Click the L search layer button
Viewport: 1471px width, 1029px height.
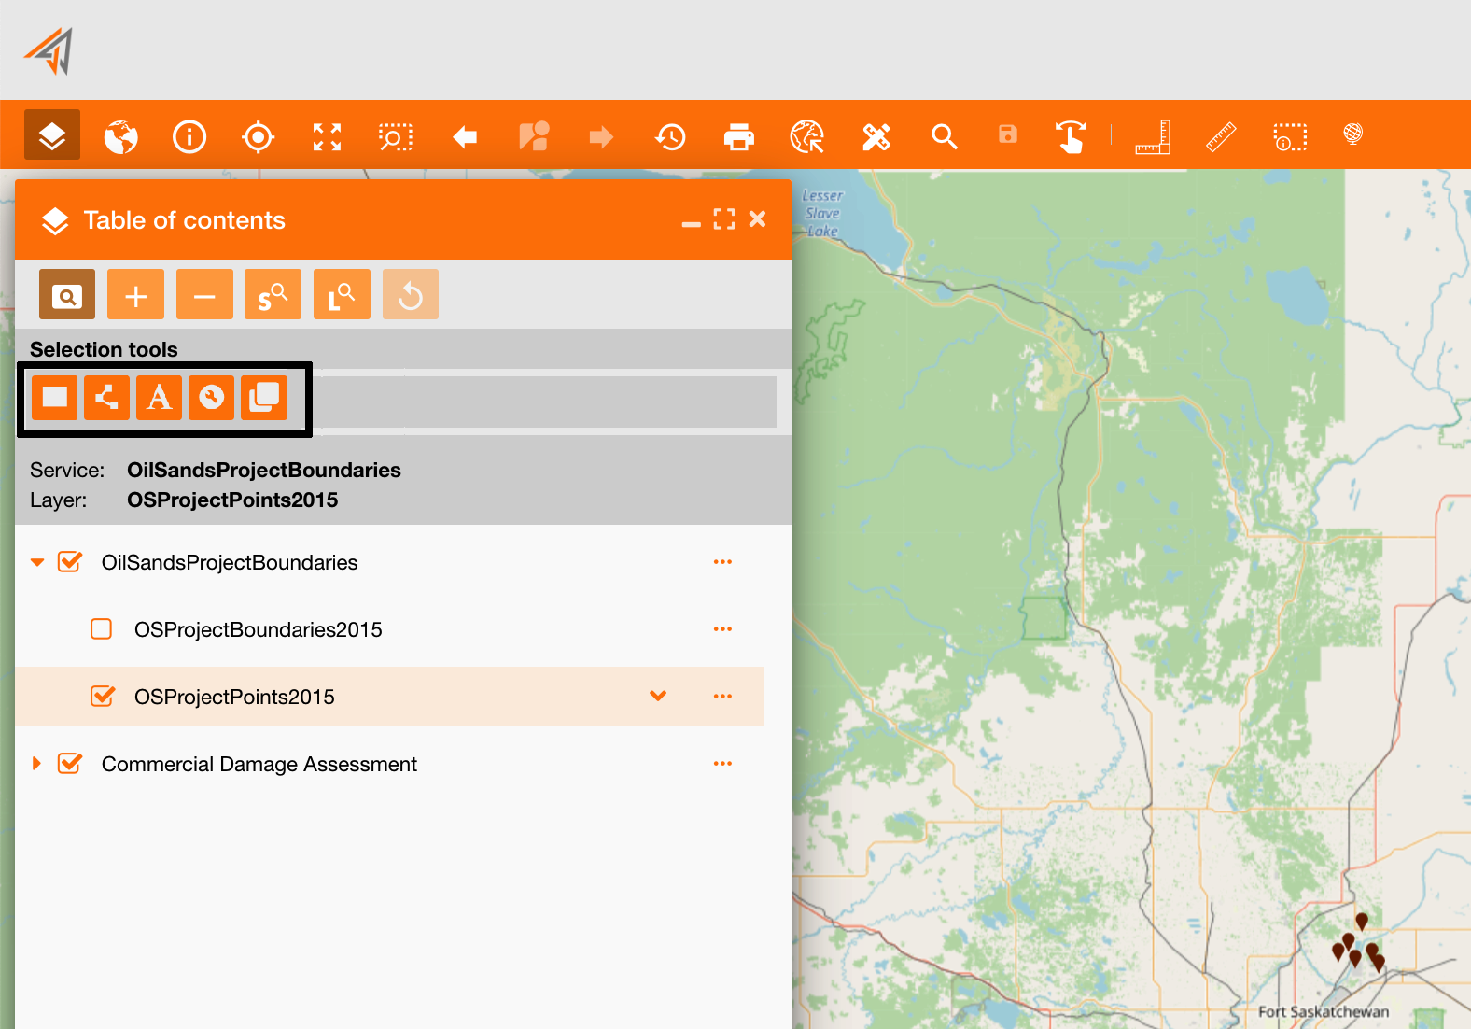[342, 295]
